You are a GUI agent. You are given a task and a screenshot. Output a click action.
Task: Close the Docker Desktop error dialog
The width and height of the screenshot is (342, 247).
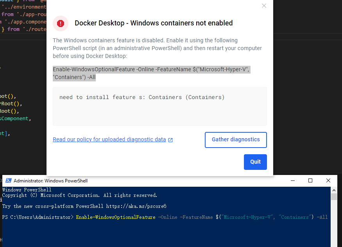tap(264, 6)
